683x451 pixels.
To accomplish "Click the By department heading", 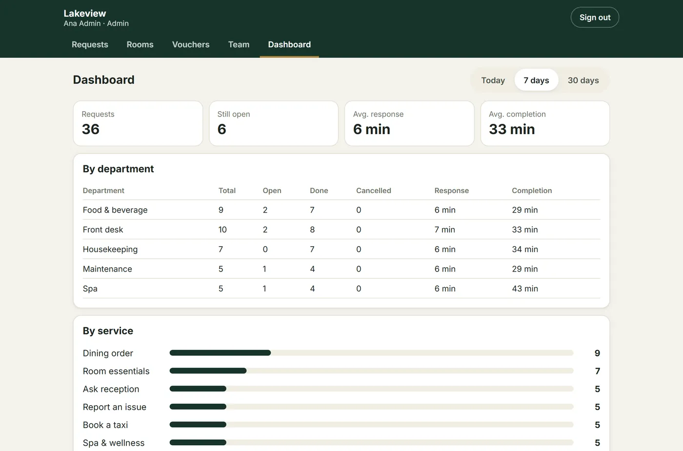I will click(x=118, y=169).
